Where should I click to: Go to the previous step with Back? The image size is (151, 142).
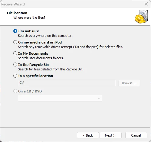click(88, 135)
